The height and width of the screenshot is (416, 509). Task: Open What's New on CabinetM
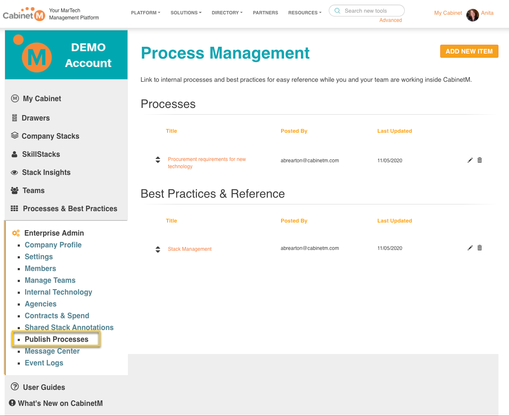pos(60,403)
